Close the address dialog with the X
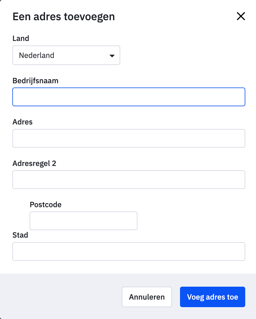The image size is (256, 319). [x=241, y=16]
